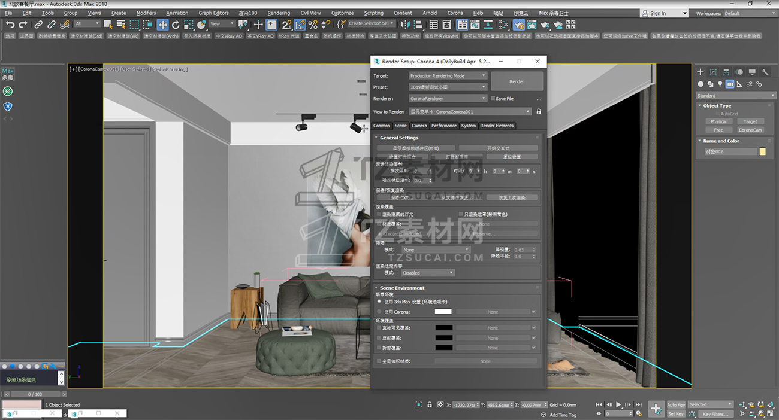This screenshot has width=779, height=420.
Task: Open the Utilities wrench panel
Action: (x=765, y=72)
